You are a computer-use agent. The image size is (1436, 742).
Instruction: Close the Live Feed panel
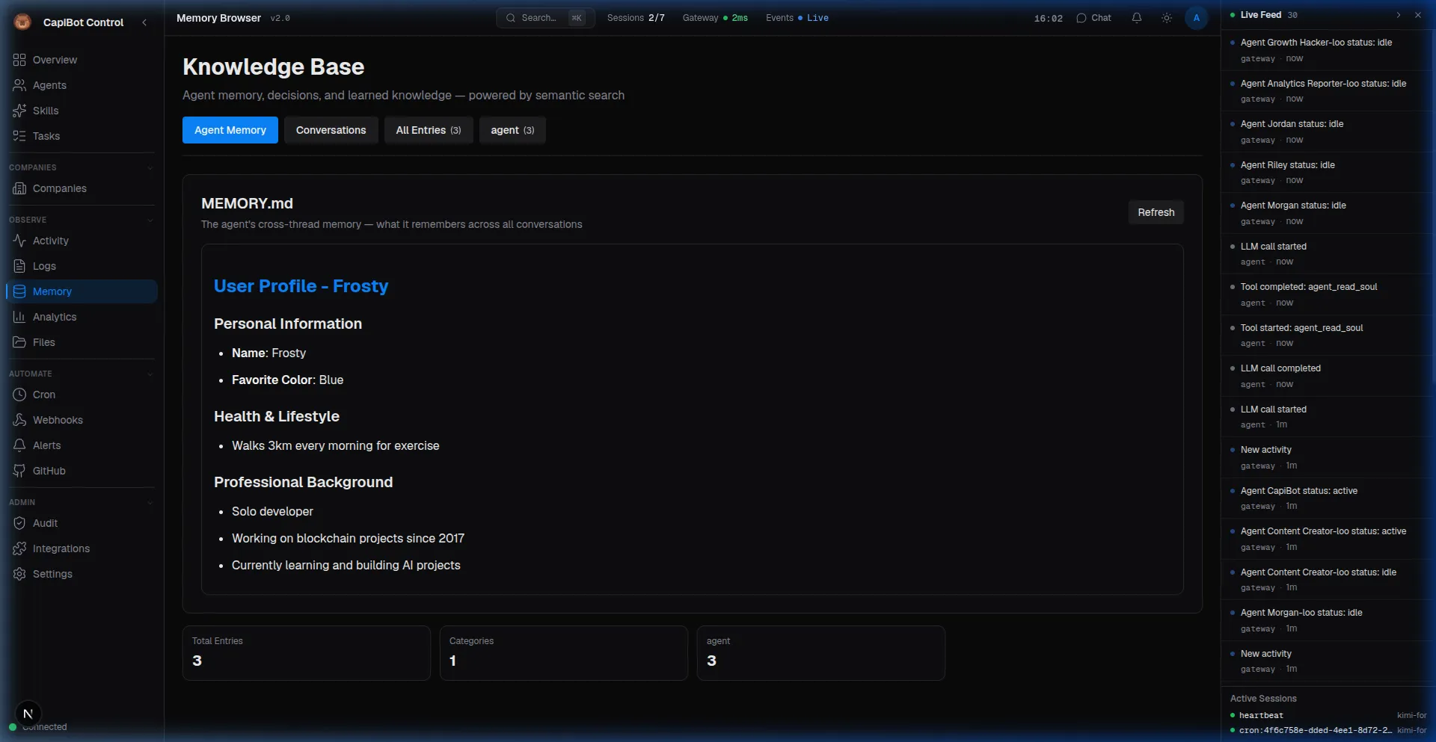click(x=1417, y=15)
